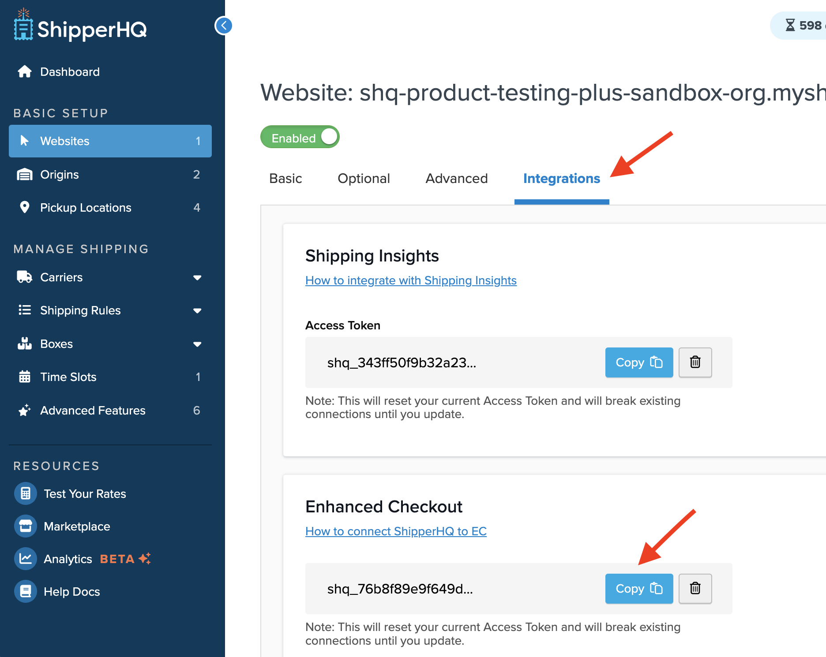This screenshot has width=826, height=657.
Task: Open Help Docs book icon
Action: 26,591
